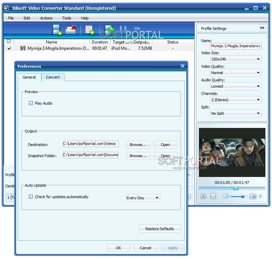This screenshot has height=259, width=272.
Task: Click the Snapshot Folder path input field
Action: pos(91,155)
